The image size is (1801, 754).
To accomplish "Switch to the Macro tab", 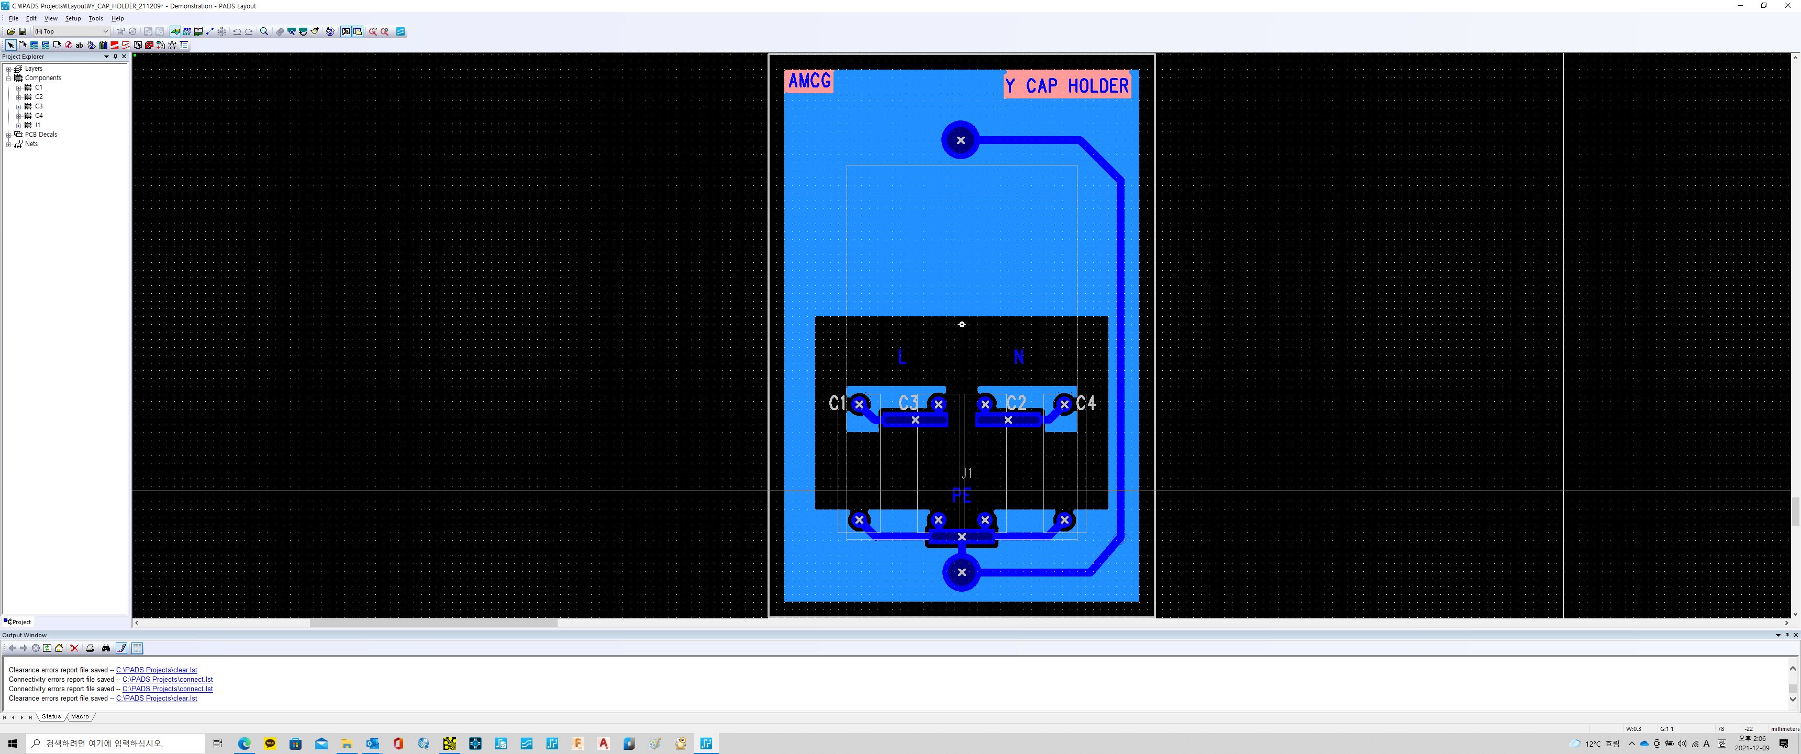I will point(80,716).
